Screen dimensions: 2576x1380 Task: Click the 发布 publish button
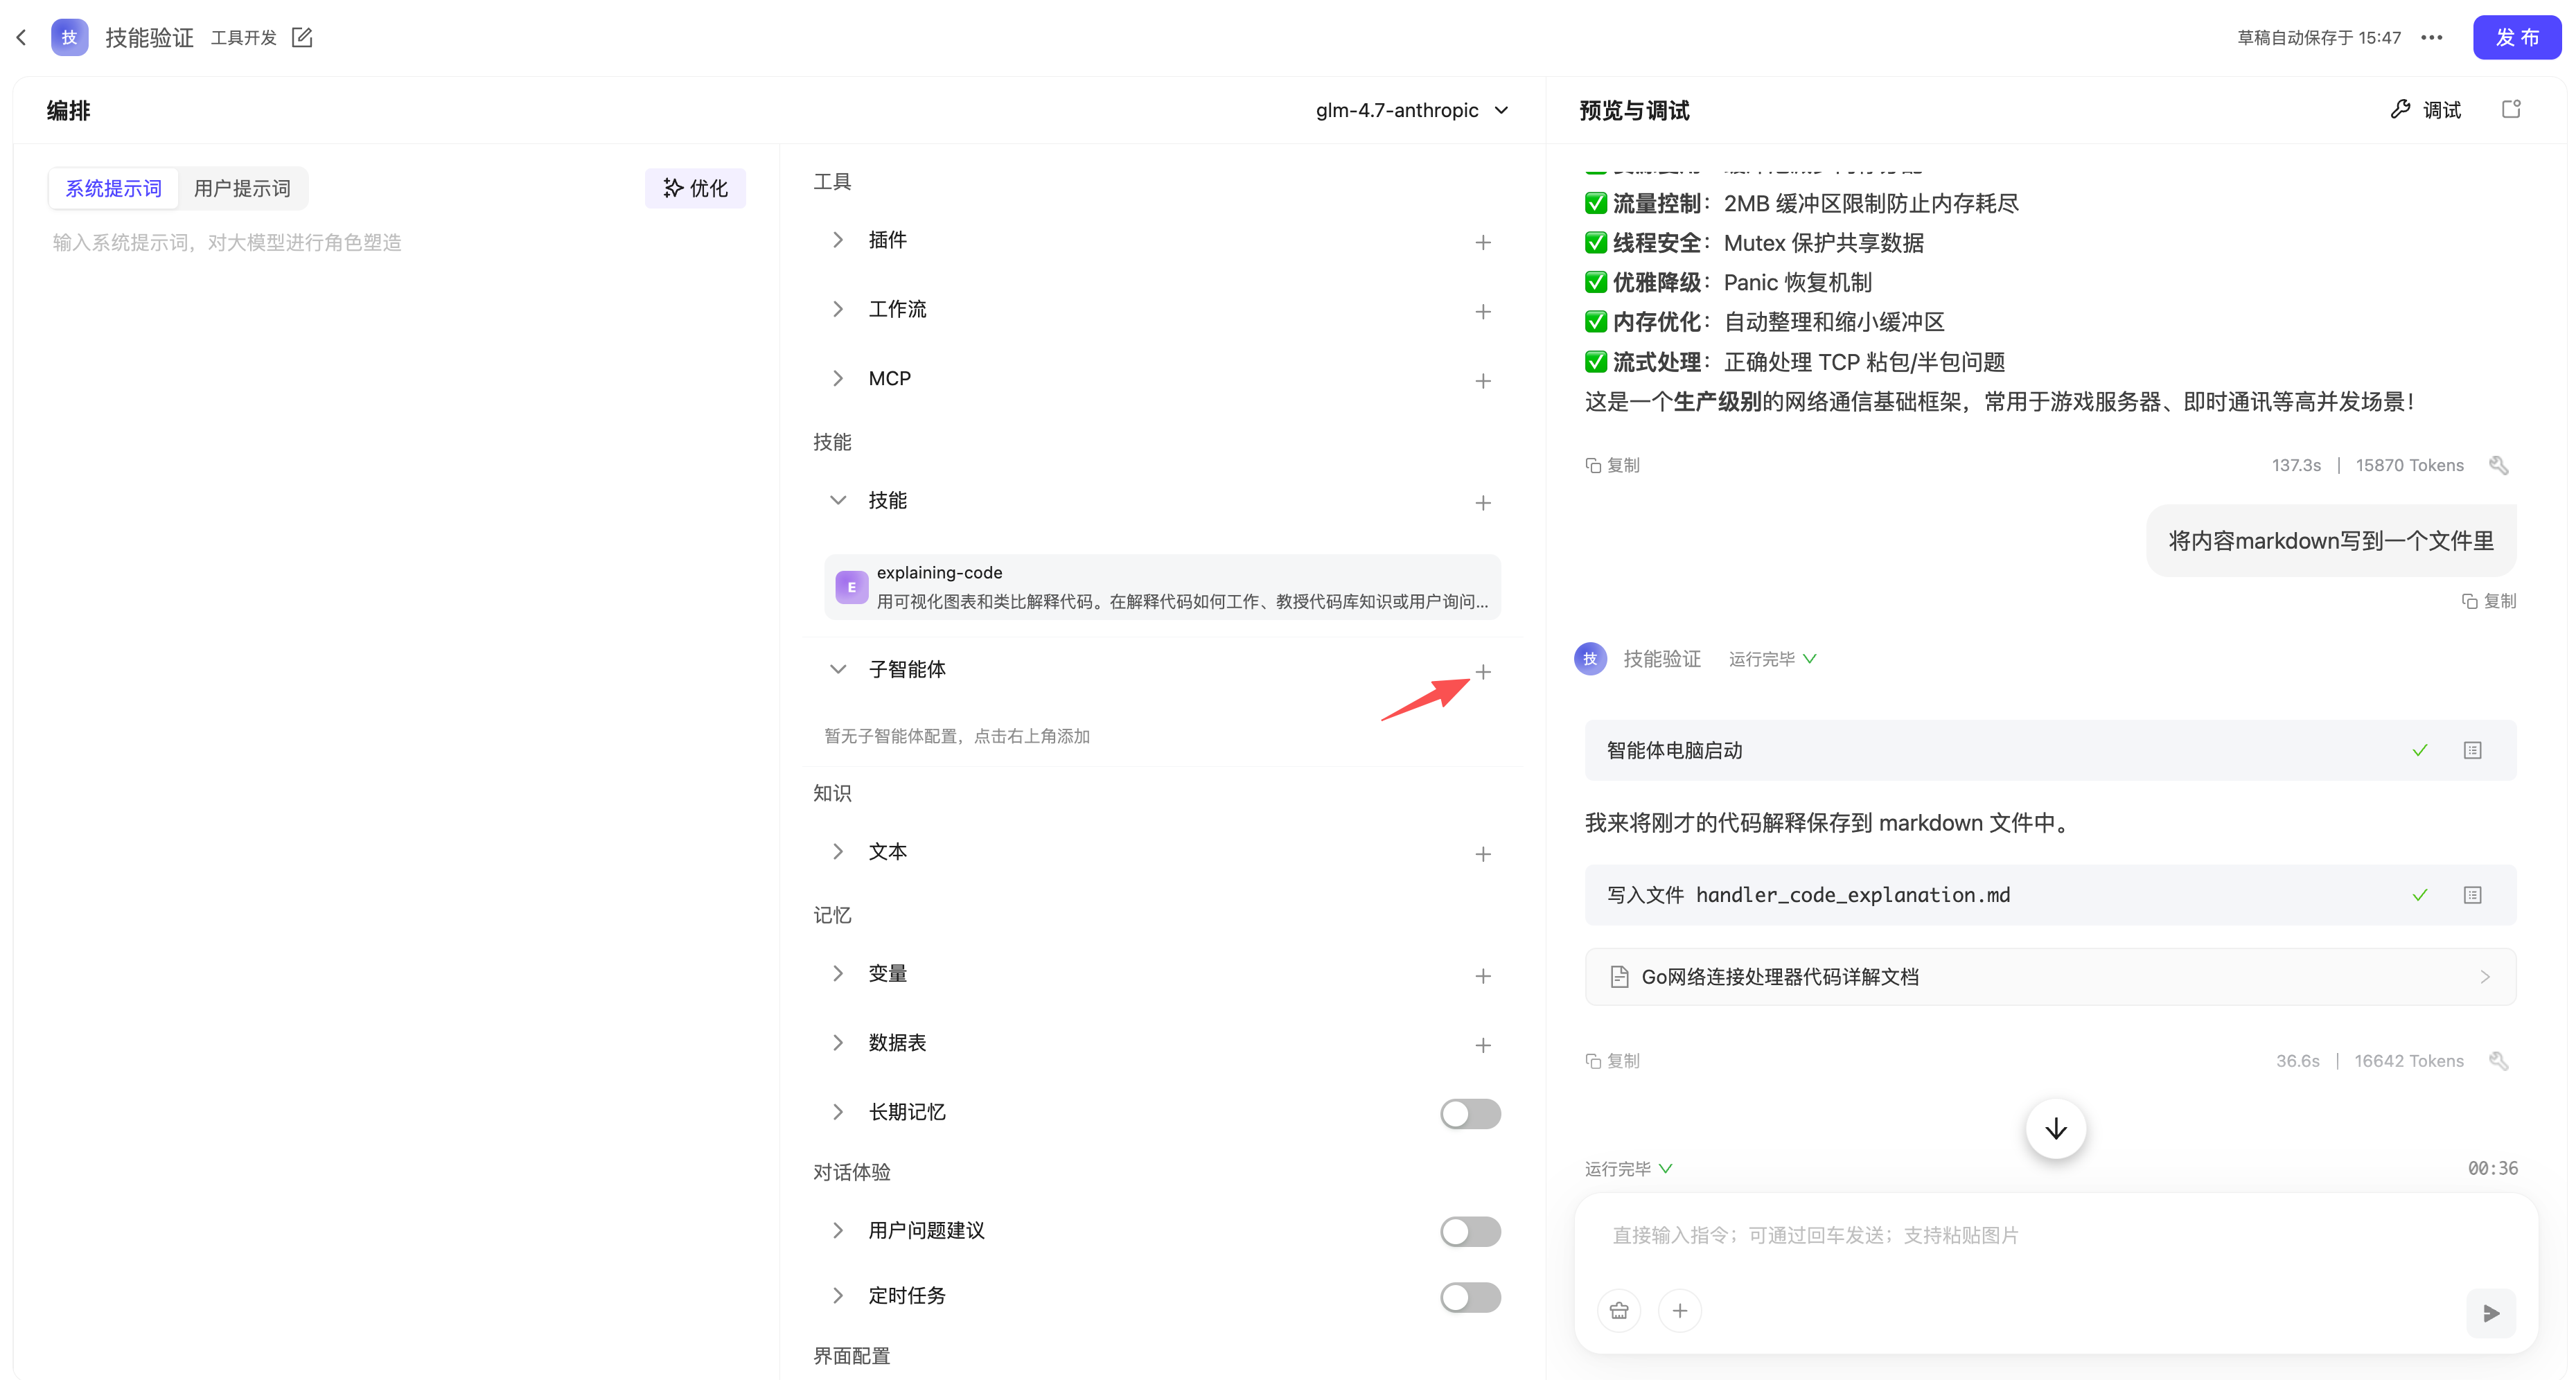[x=2516, y=38]
